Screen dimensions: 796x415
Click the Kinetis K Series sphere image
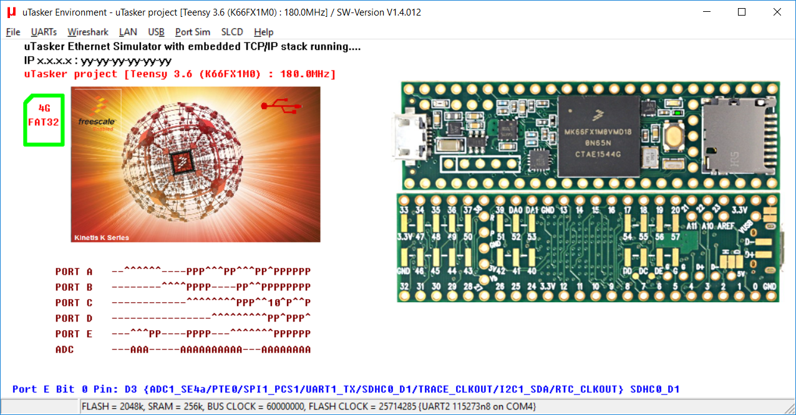point(195,164)
